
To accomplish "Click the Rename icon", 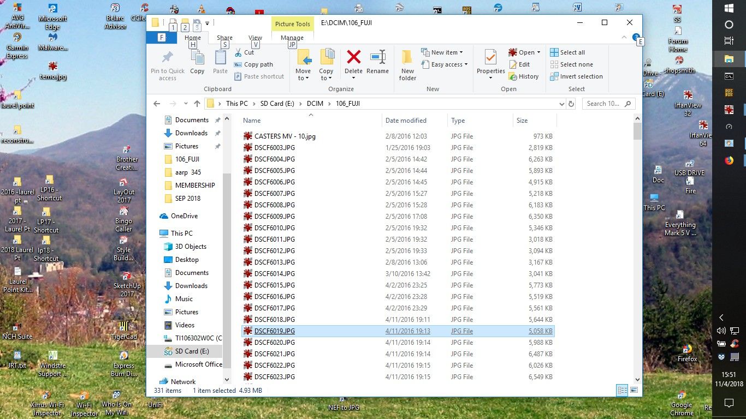I will tap(377, 62).
